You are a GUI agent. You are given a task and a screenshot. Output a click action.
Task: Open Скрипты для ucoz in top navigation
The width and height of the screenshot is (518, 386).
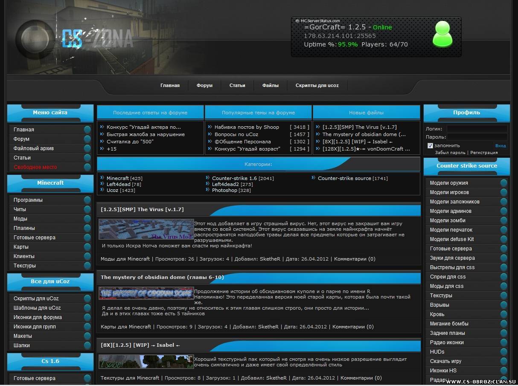(317, 85)
